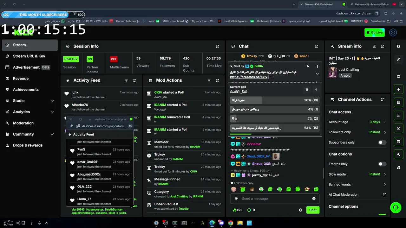This screenshot has width=406, height=228.
Task: Pop out the Mod Actions panel
Action: (217, 80)
